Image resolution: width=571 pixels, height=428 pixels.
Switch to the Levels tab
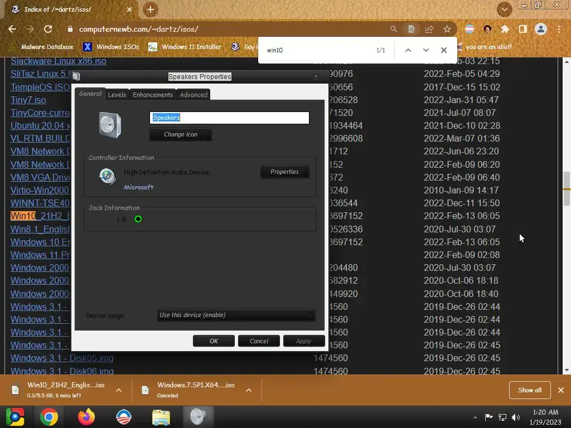117,95
